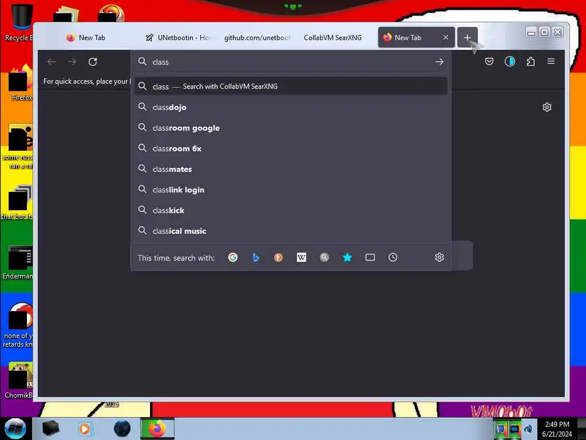Open the globe taskbar icon
586x440 pixels.
coord(122,429)
